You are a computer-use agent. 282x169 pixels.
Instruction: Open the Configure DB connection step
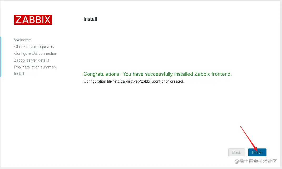click(x=36, y=53)
